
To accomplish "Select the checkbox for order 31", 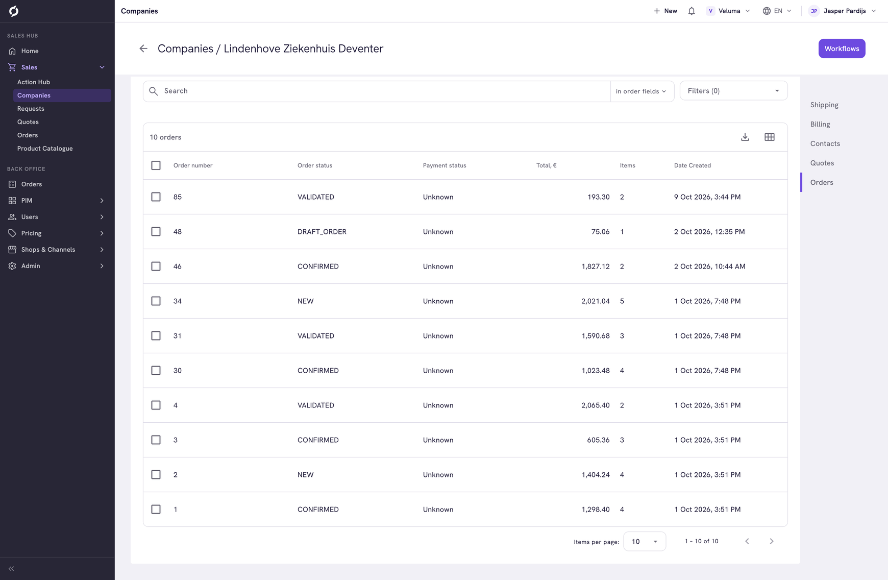I will [156, 336].
